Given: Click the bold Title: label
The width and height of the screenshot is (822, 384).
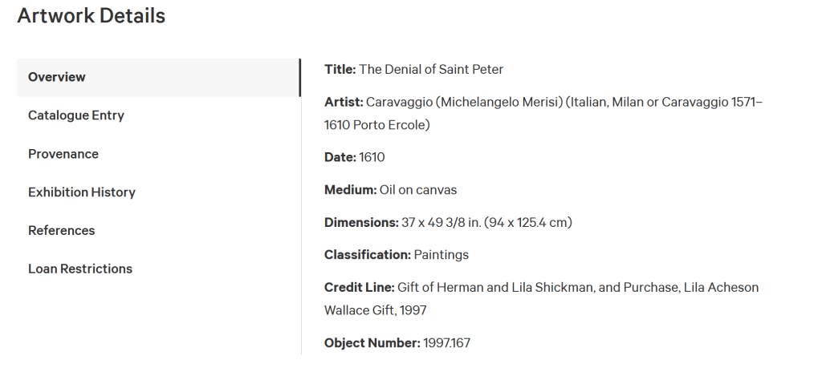Looking at the screenshot, I should click(x=340, y=70).
